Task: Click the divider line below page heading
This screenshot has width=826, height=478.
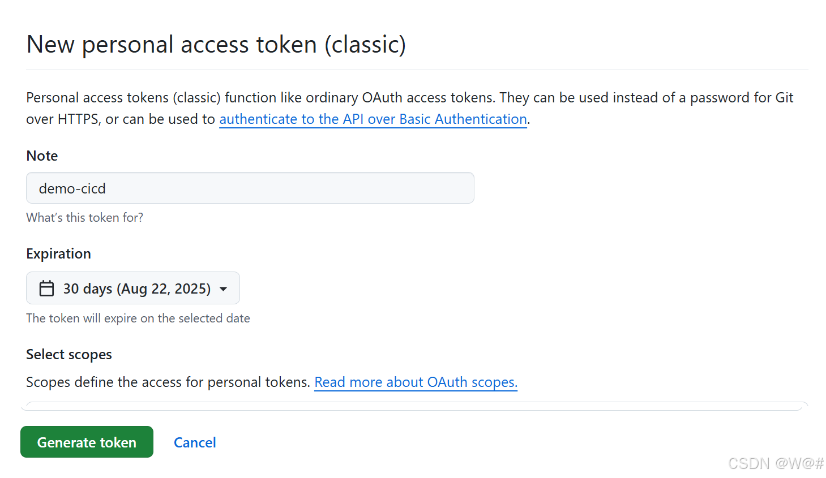Action: pos(417,70)
